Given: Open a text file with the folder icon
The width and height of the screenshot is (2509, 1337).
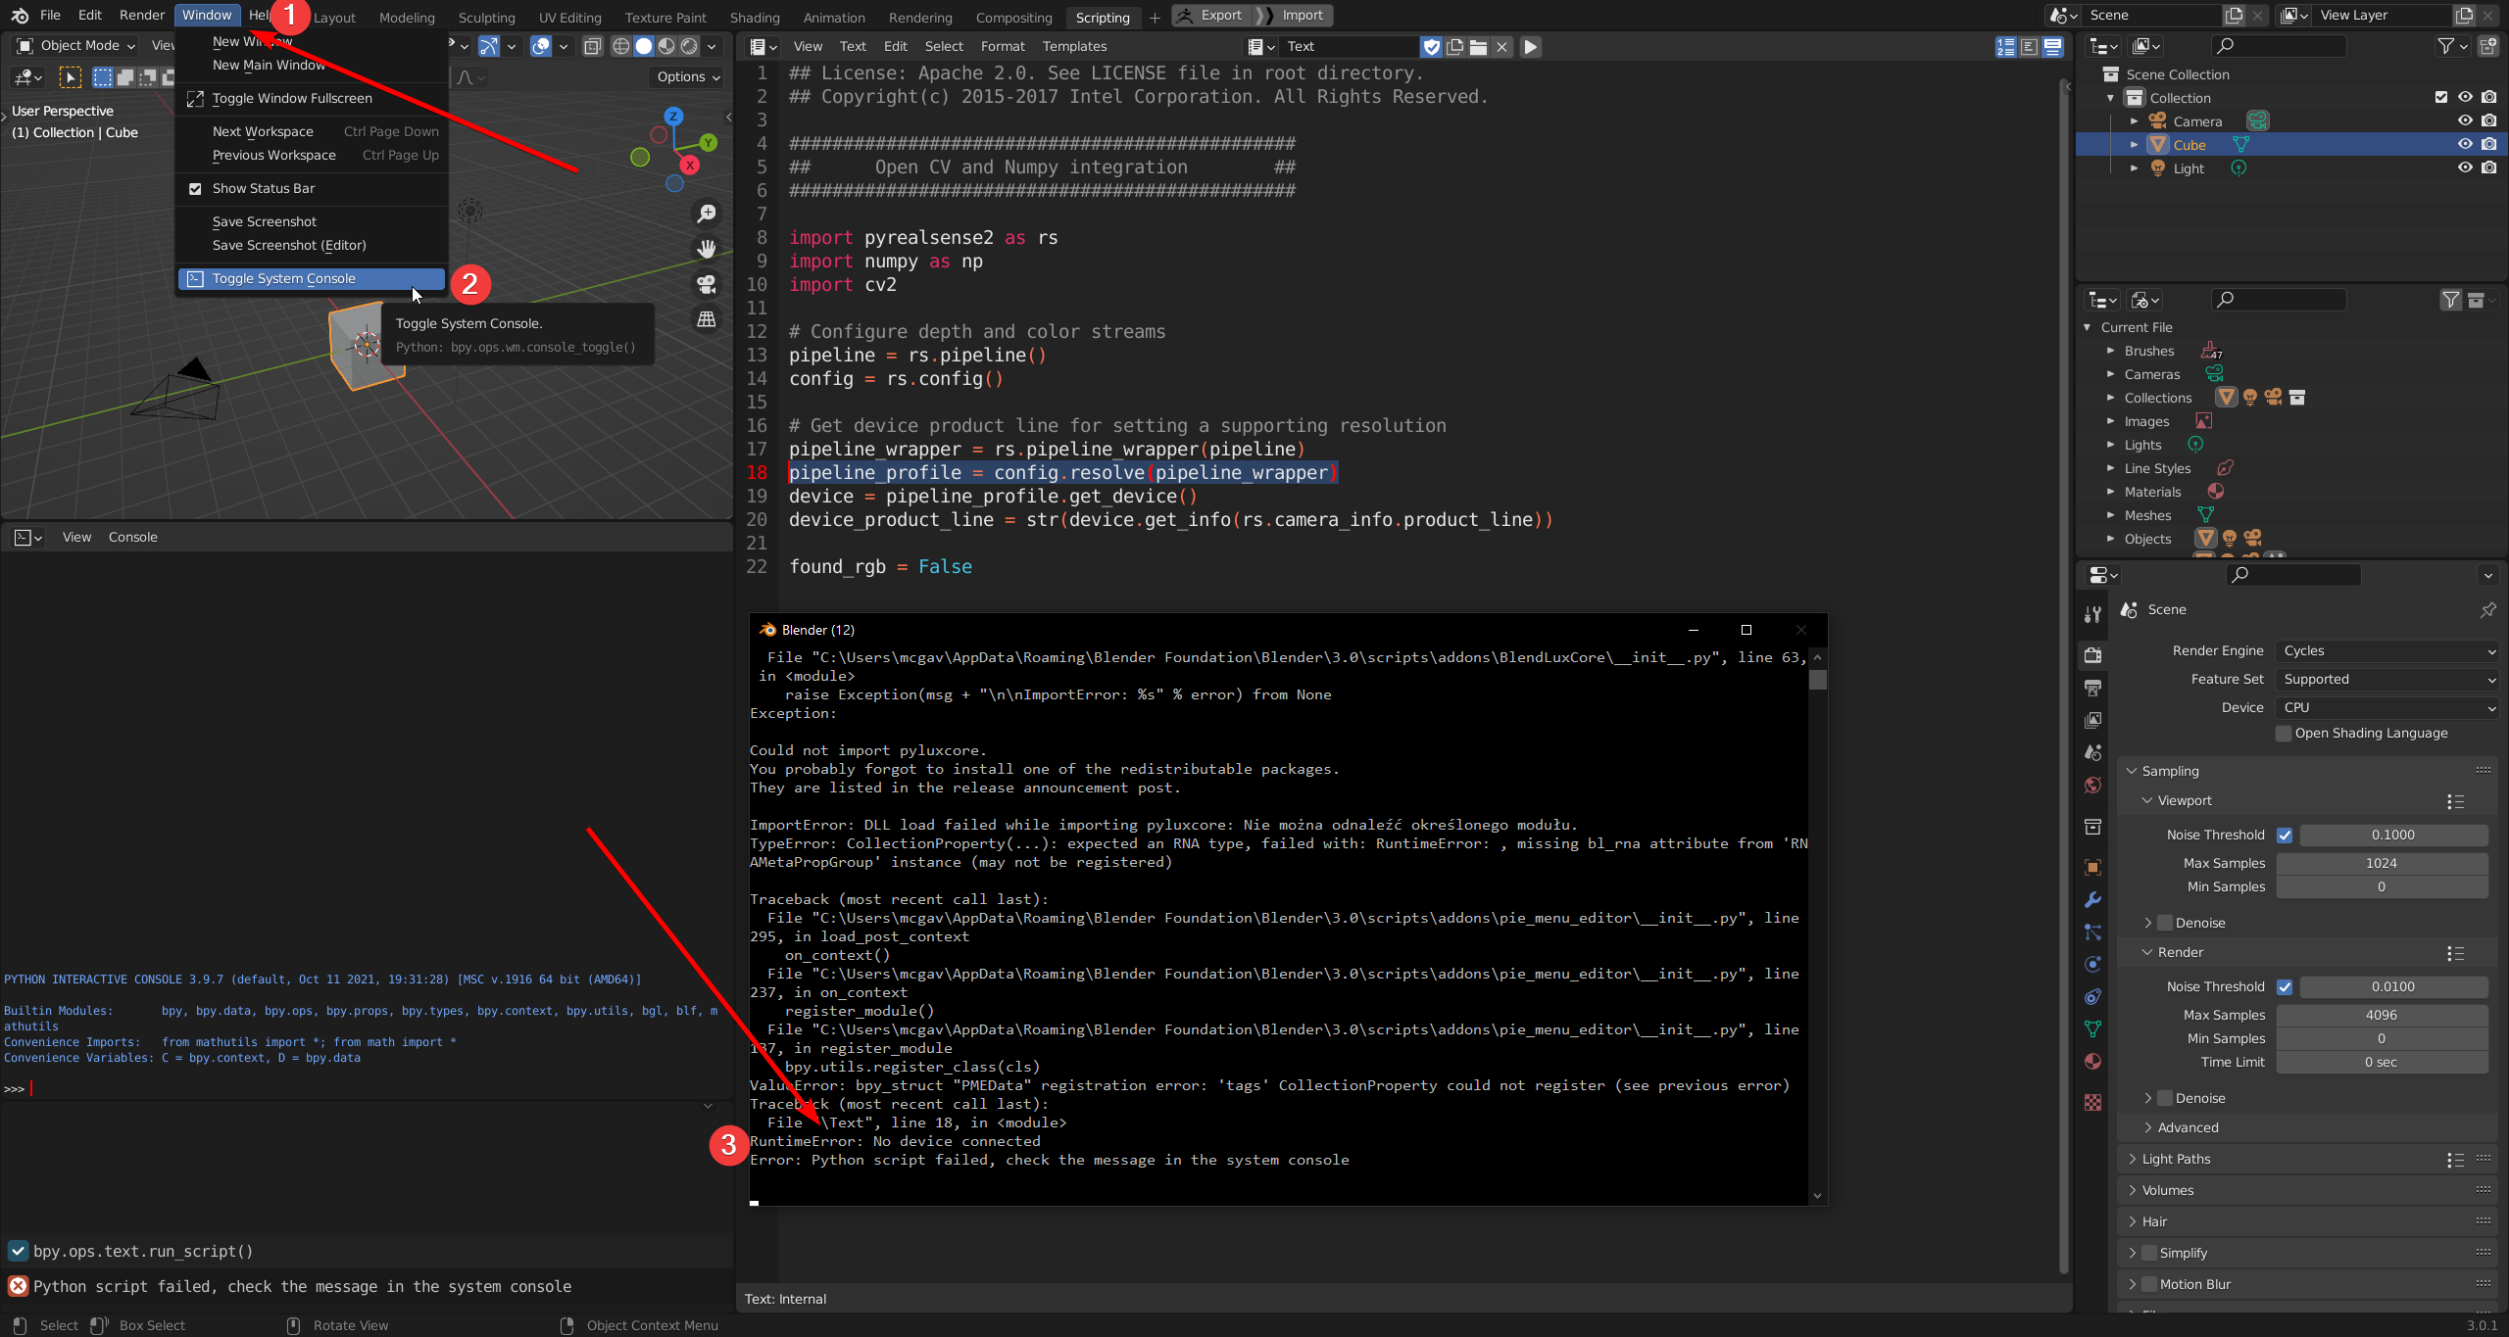Looking at the screenshot, I should pos(1479,46).
